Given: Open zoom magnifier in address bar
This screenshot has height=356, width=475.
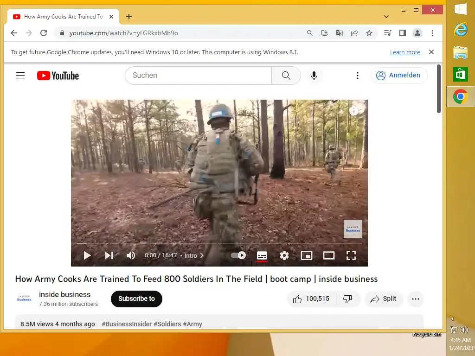Looking at the screenshot, I should pos(309,33).
